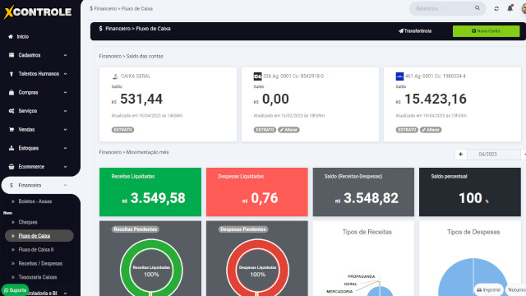Viewport: 526px width, 296px height.
Task: Click the refresh icon in top bar
Action: click(x=496, y=9)
